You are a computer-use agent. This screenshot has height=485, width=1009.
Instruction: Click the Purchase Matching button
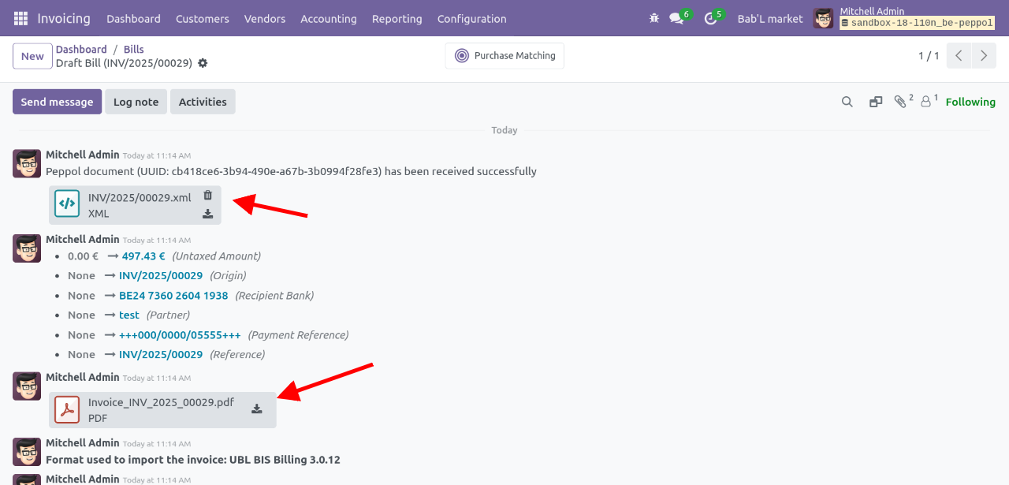click(x=504, y=56)
